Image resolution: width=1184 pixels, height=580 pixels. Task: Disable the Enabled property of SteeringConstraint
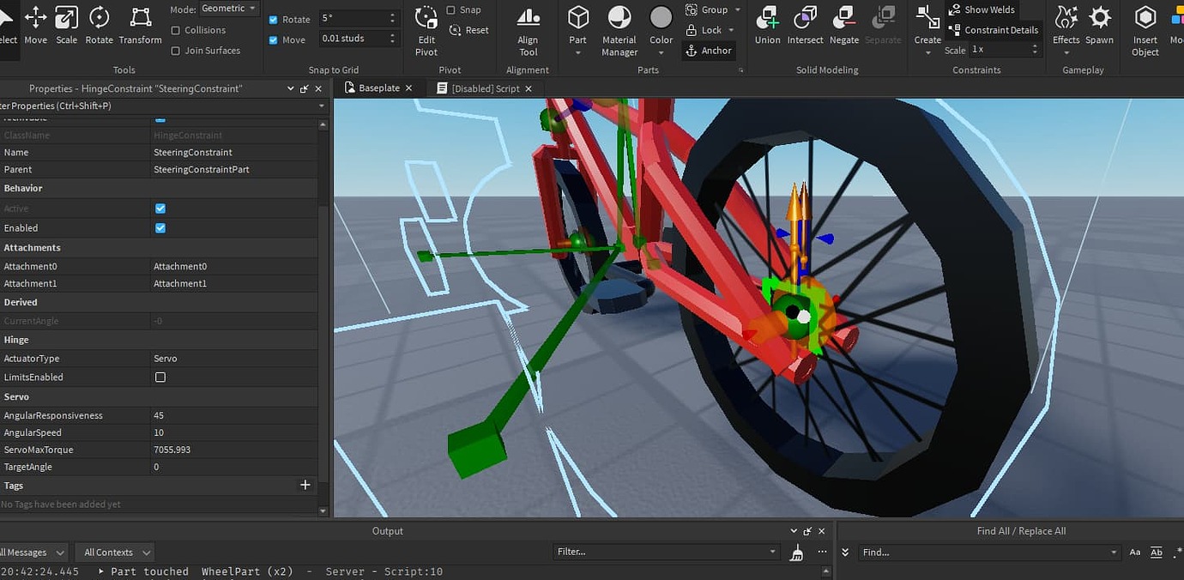point(160,227)
